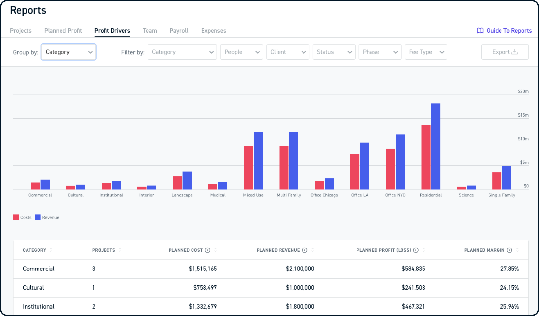The width and height of the screenshot is (539, 316).
Task: Toggle Costs series in chart legend
Action: click(x=22, y=217)
